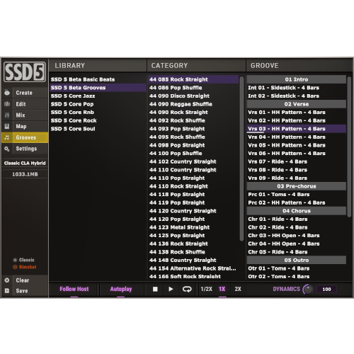
Task: Select Chr 05 - Ride groove
Action: pos(297,252)
